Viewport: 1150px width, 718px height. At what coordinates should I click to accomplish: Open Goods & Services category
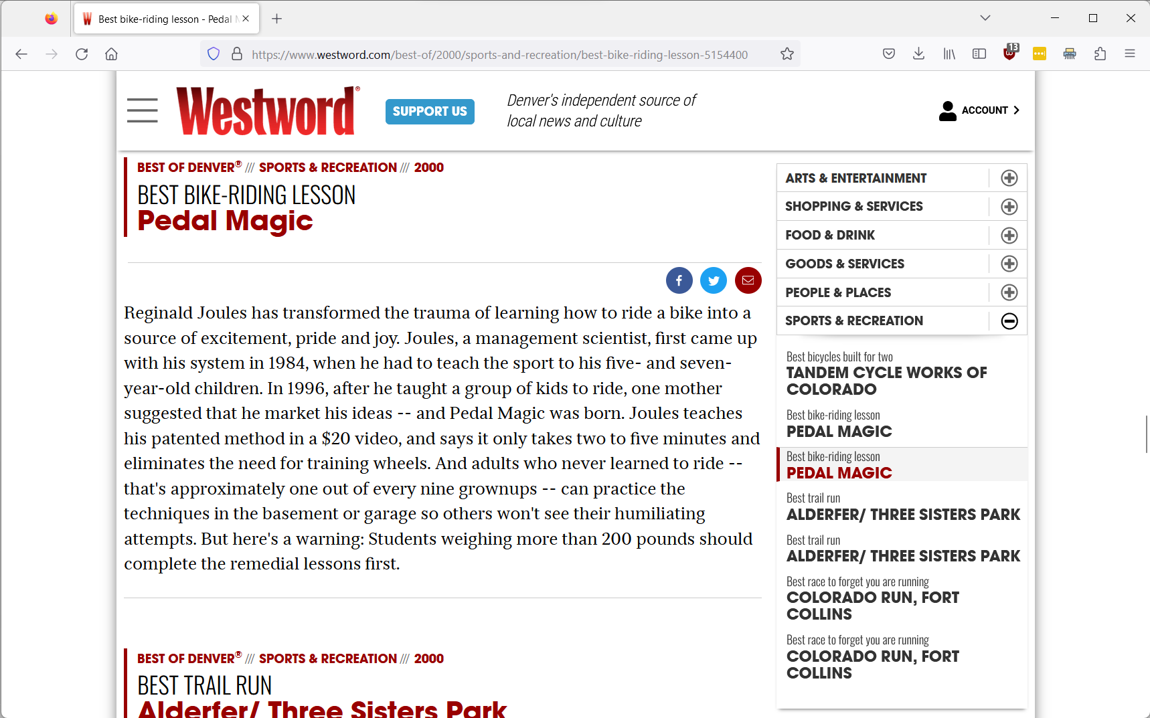tap(845, 264)
